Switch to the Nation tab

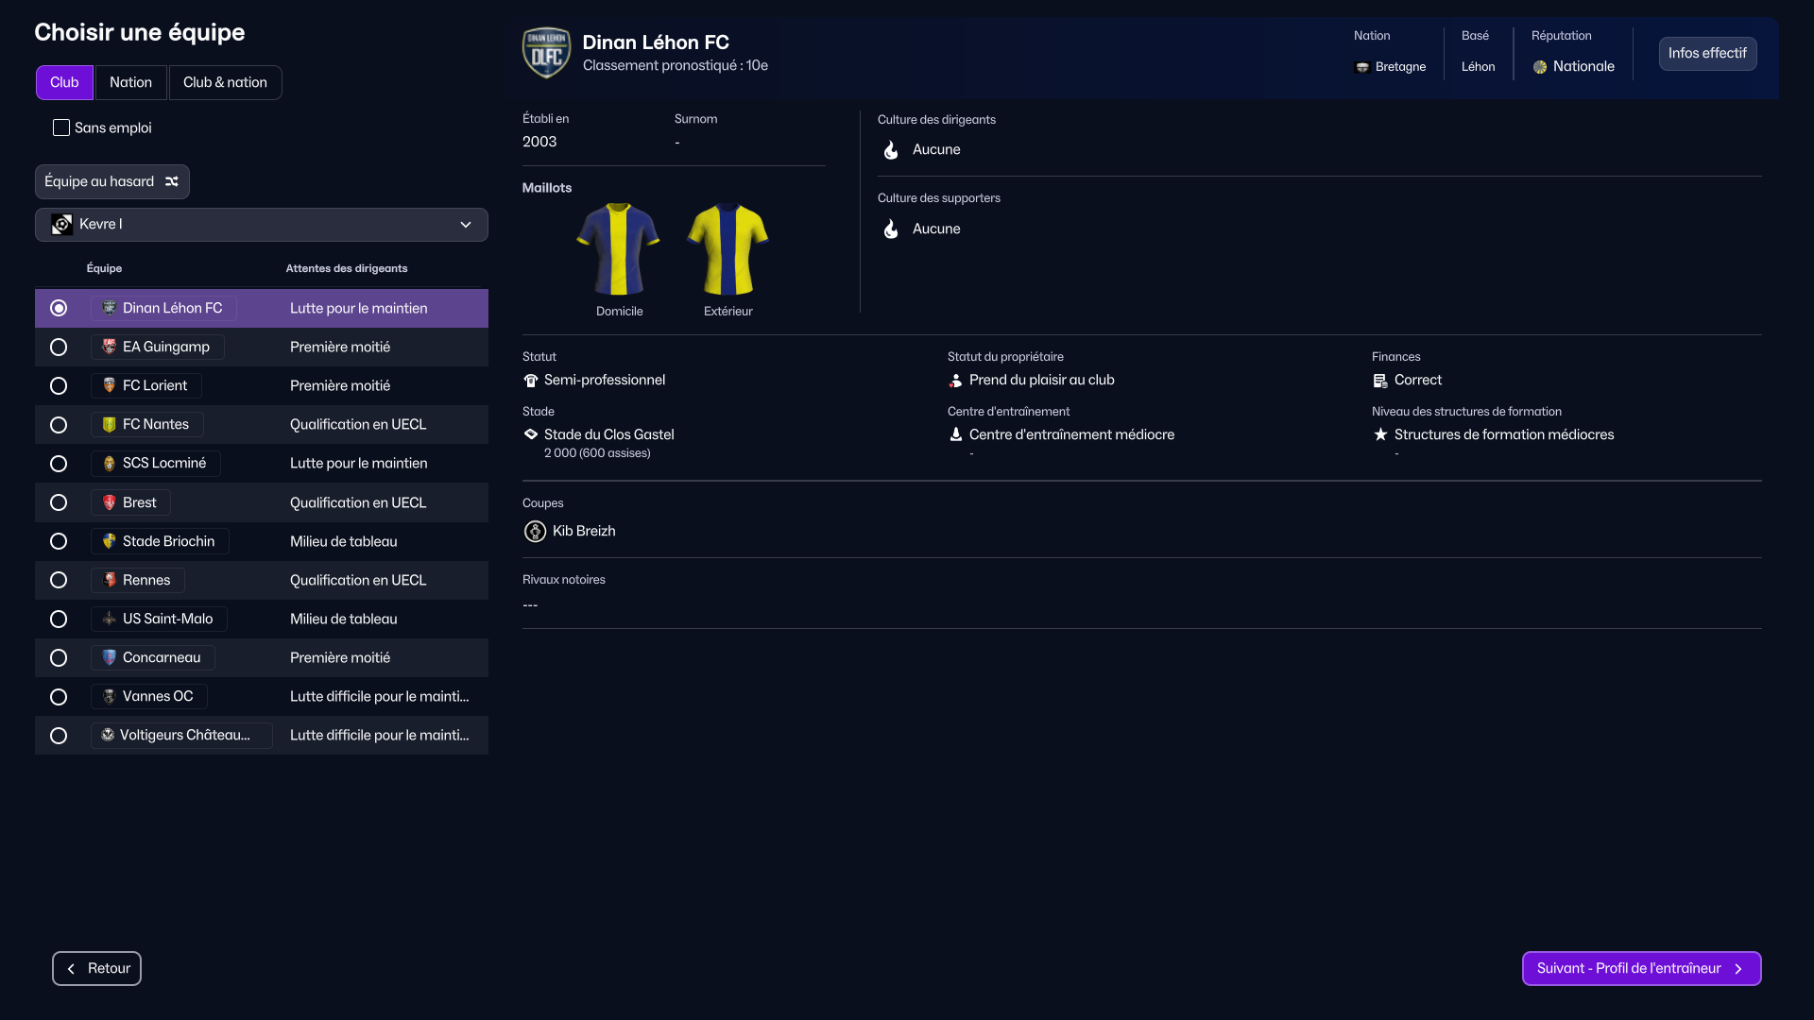130,82
